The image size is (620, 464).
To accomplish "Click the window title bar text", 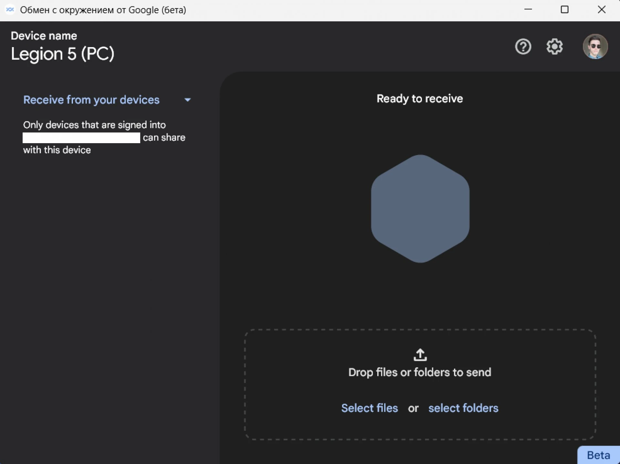I will tap(103, 10).
